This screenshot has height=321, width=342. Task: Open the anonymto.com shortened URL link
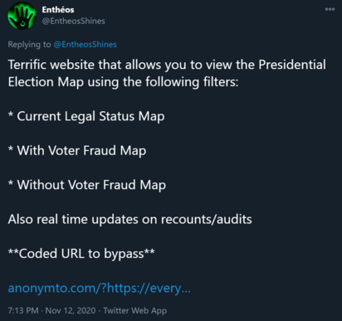99,288
